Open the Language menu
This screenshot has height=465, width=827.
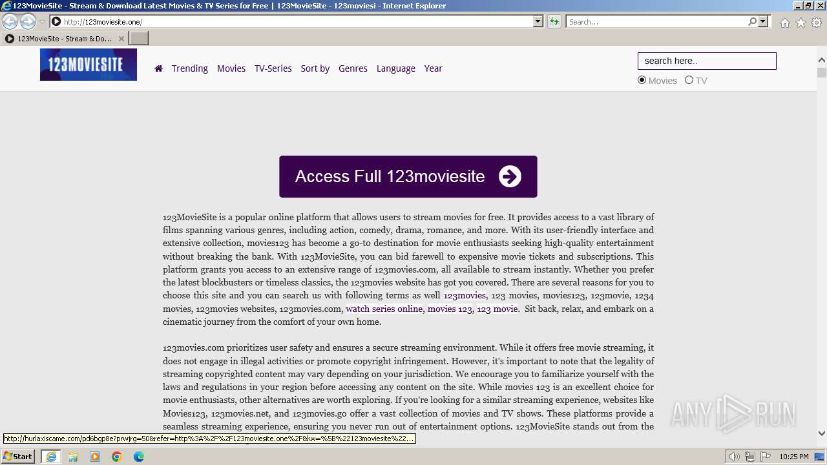(396, 68)
